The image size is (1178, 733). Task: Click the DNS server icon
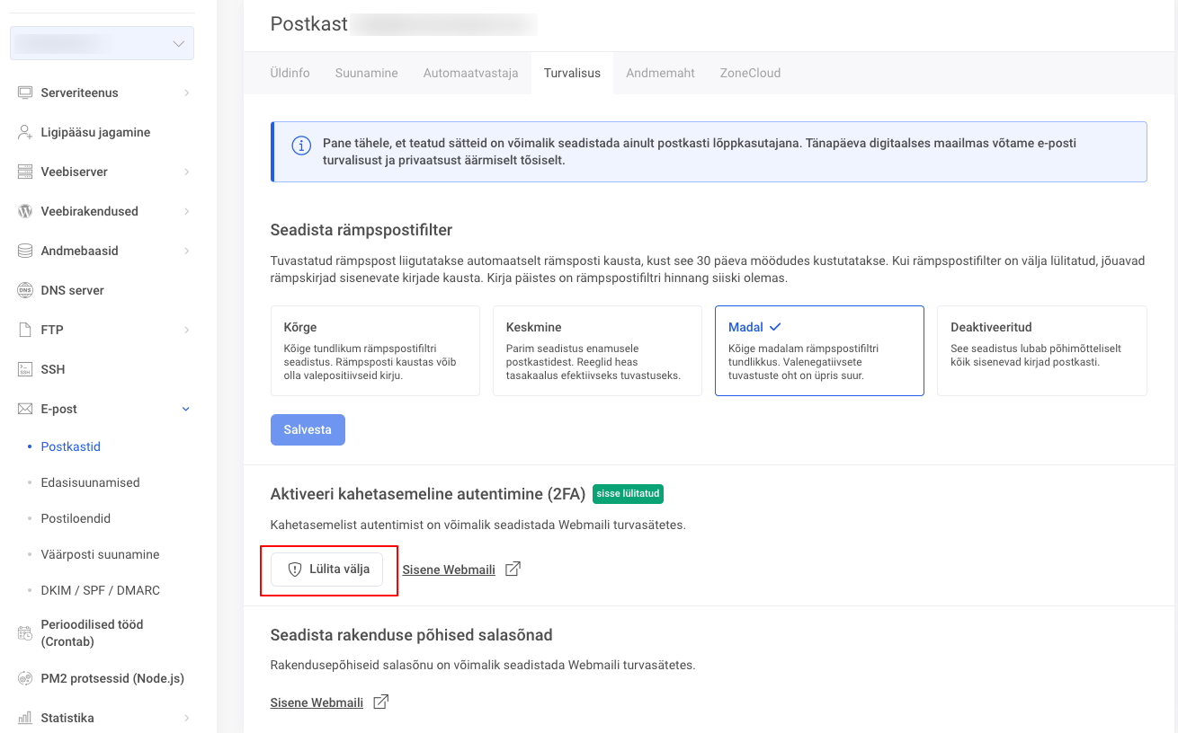[x=25, y=290]
